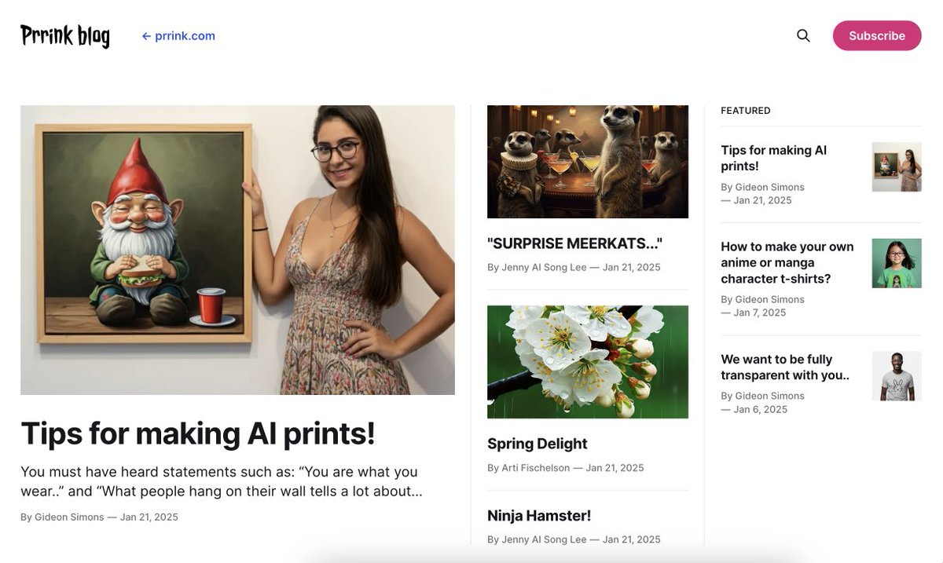Click the girl in green t-shirt thumbnail
Screen dimensions: 943x563
click(897, 263)
